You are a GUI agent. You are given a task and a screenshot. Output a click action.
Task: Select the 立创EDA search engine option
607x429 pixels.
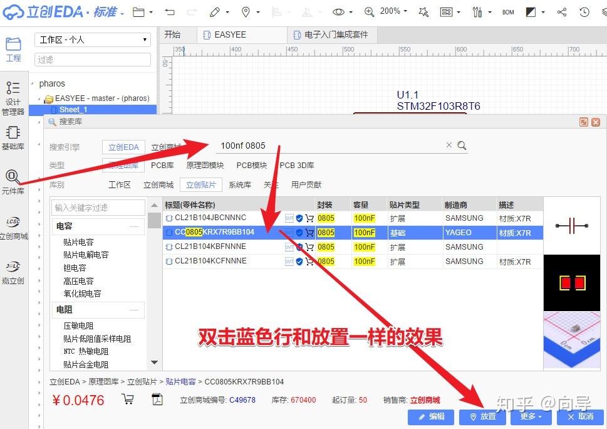(123, 147)
